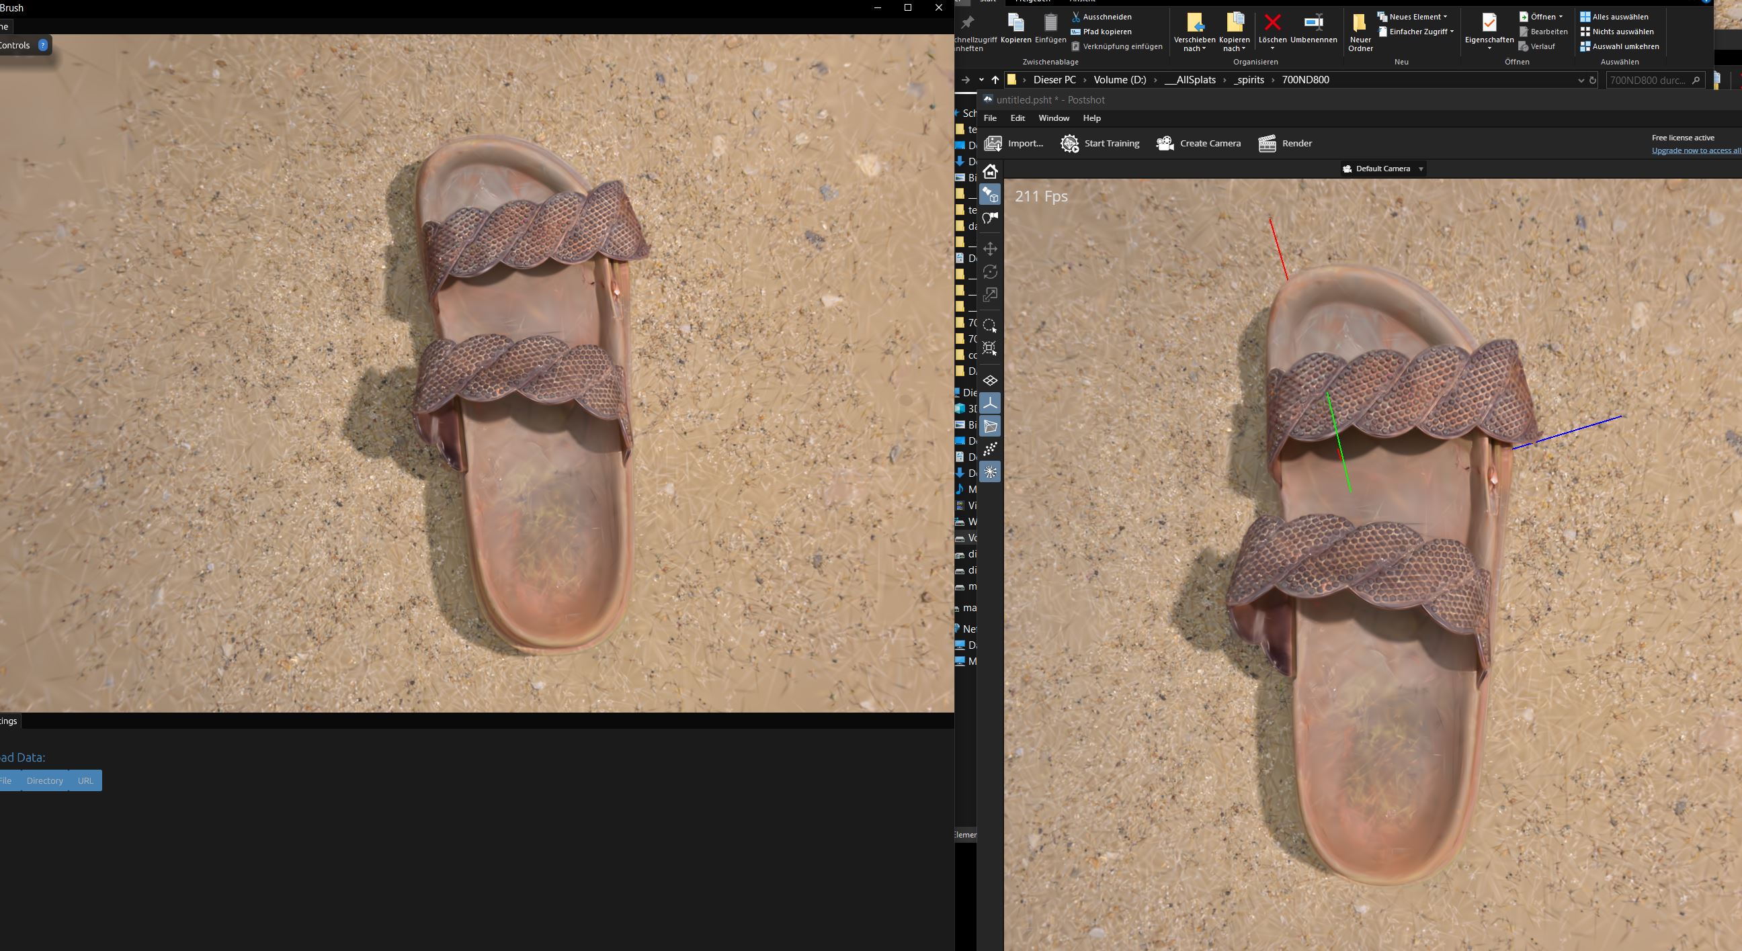Viewport: 1742px width, 951px height.
Task: Toggle the point cloud display
Action: (x=990, y=449)
